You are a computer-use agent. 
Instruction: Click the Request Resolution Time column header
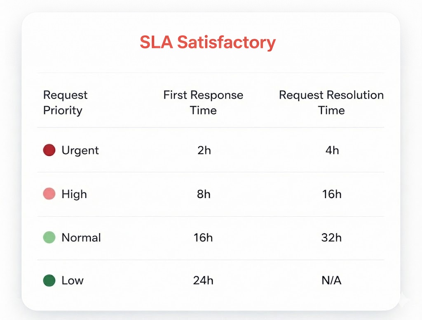tap(331, 102)
